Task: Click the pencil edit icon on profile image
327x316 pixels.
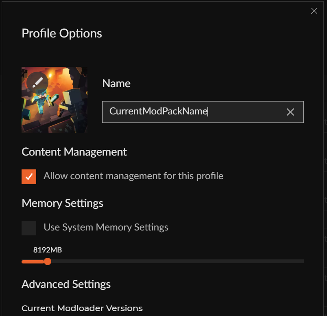Action: click(37, 83)
